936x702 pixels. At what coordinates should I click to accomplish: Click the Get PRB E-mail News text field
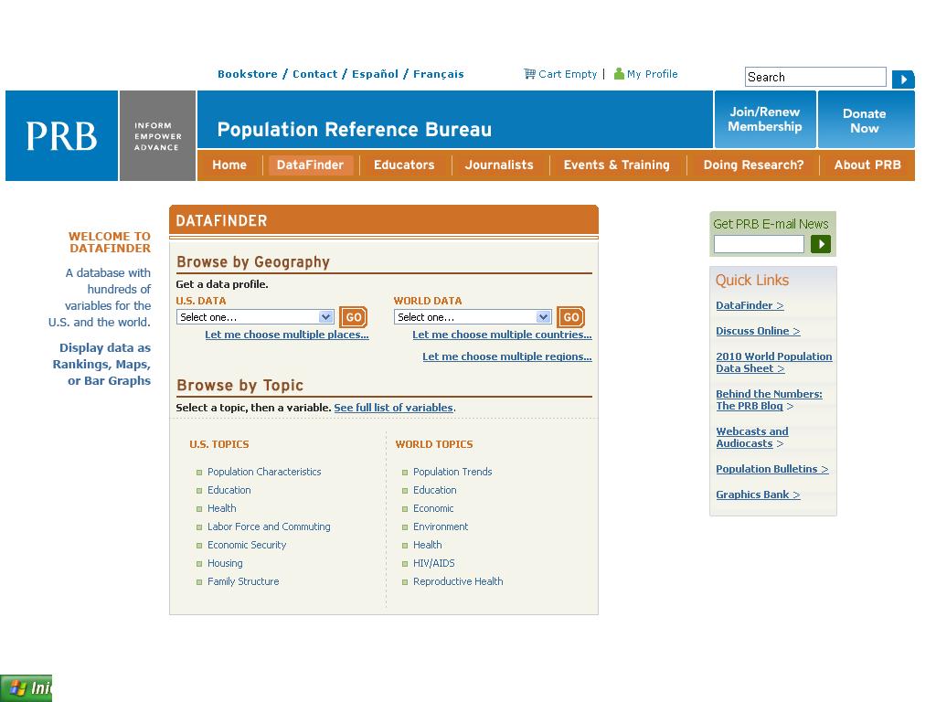click(758, 244)
